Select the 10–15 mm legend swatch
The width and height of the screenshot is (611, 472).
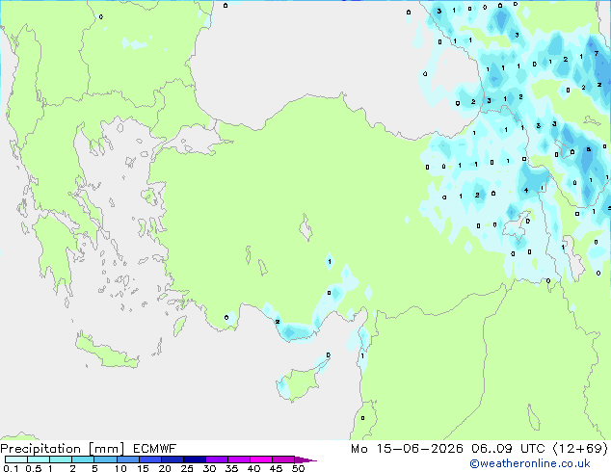click(x=127, y=459)
